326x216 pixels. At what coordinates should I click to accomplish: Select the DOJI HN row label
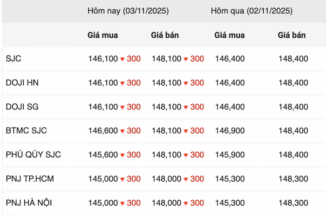(22, 83)
